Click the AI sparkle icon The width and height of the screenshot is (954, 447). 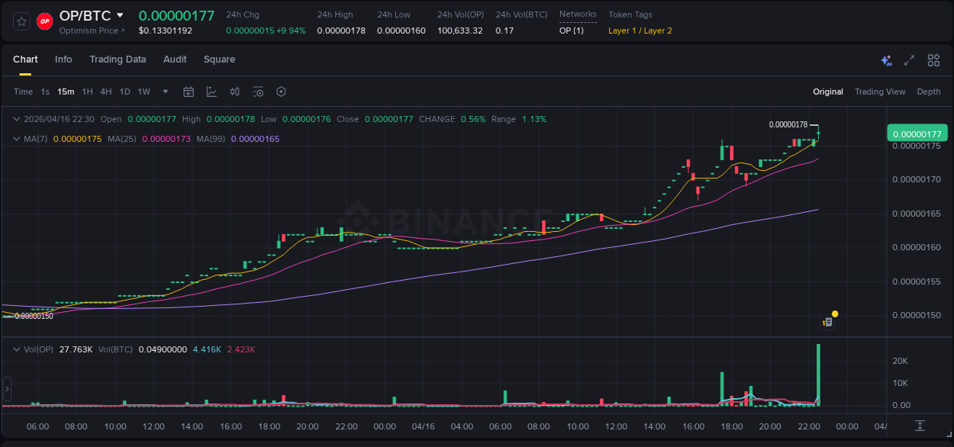886,60
